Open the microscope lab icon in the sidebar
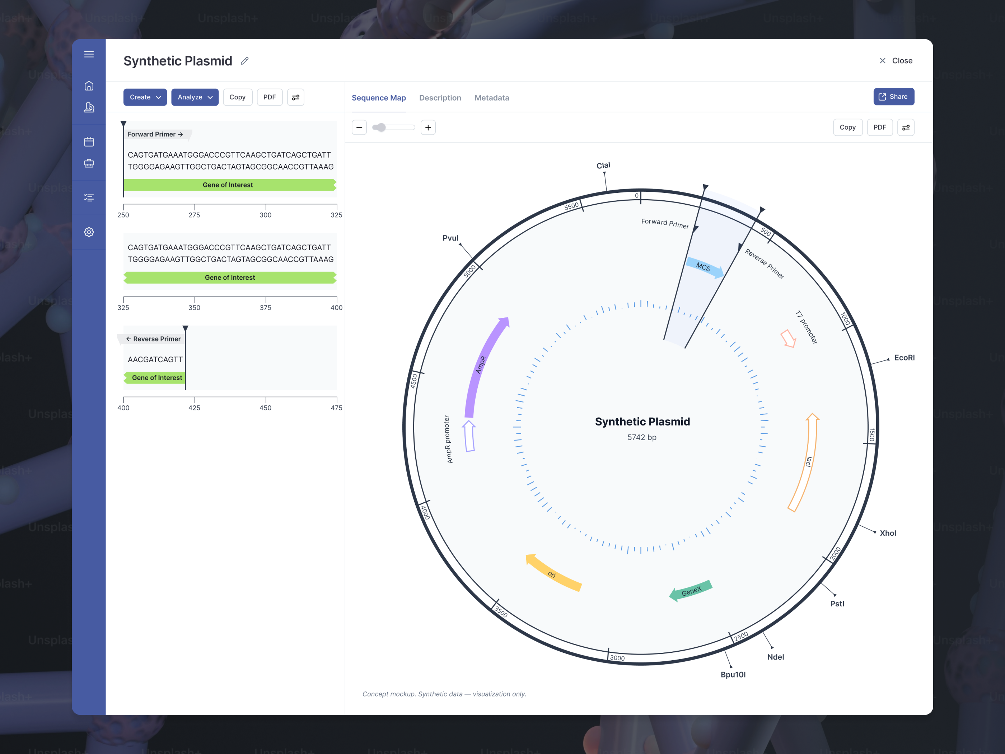Screen dimensions: 1005x754 pos(89,107)
